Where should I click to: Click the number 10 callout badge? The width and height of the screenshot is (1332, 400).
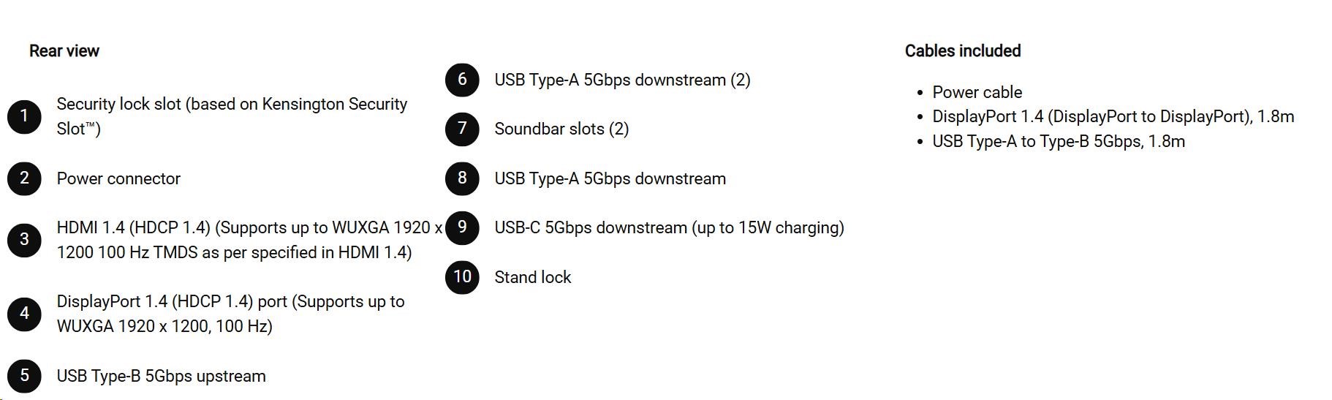(462, 277)
